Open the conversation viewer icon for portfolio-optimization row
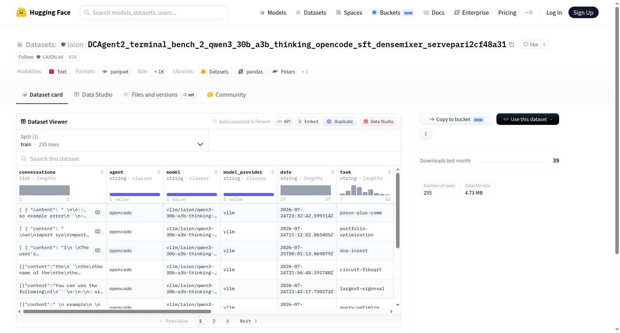 click(x=98, y=232)
